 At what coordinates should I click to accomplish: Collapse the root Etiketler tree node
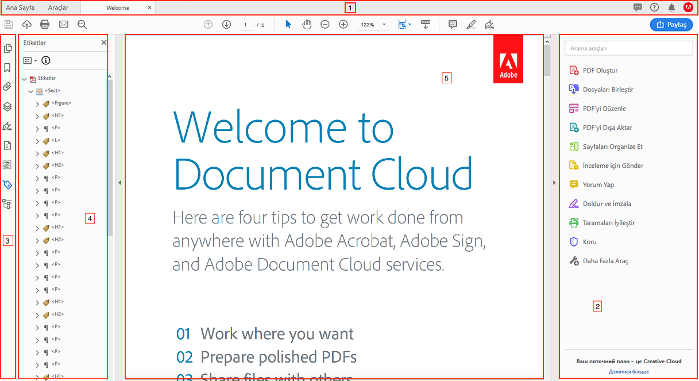pyautogui.click(x=24, y=79)
